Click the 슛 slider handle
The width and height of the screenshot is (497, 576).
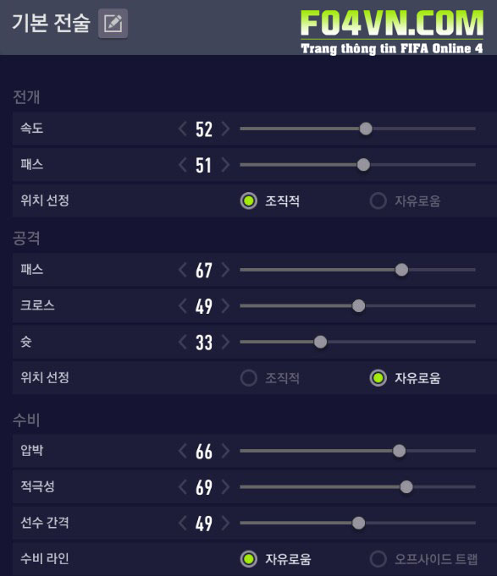(320, 342)
